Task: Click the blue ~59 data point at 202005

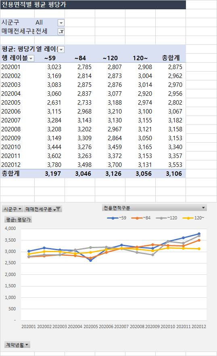Action: coord(91,260)
